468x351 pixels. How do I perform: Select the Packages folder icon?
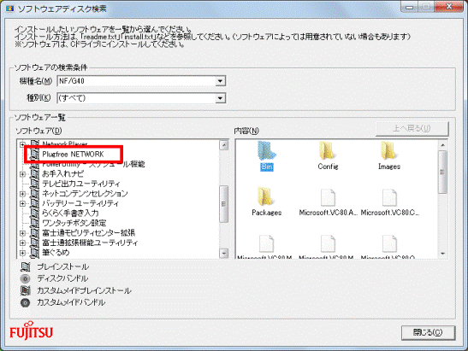pos(267,197)
